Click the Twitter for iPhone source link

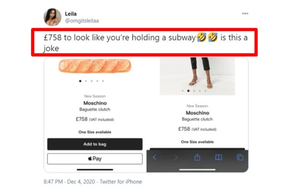pyautogui.click(x=121, y=182)
